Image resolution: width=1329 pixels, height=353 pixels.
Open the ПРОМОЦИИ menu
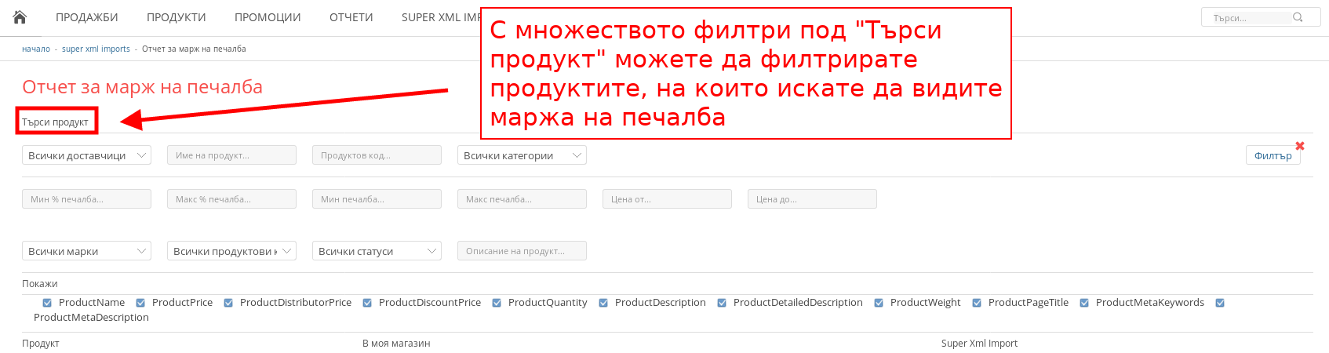[268, 17]
